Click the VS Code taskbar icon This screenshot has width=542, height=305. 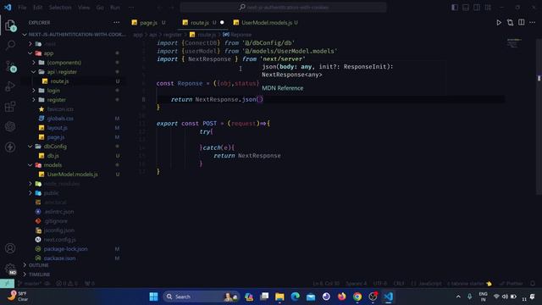pos(388,297)
